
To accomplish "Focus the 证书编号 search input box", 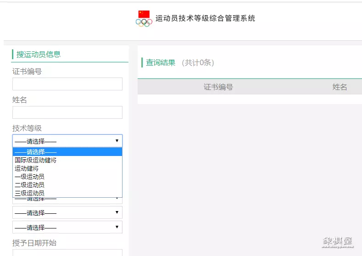I will coord(67,84).
